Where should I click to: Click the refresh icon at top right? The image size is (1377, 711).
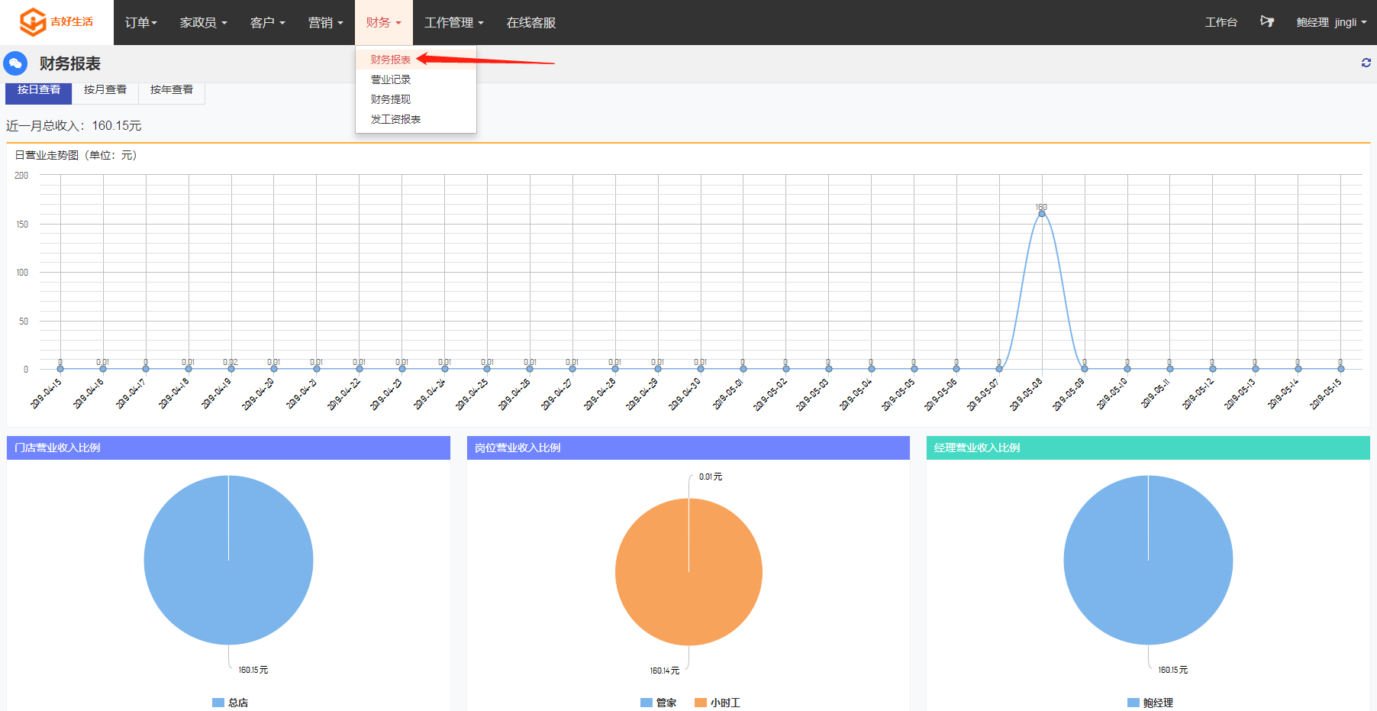pos(1366,63)
